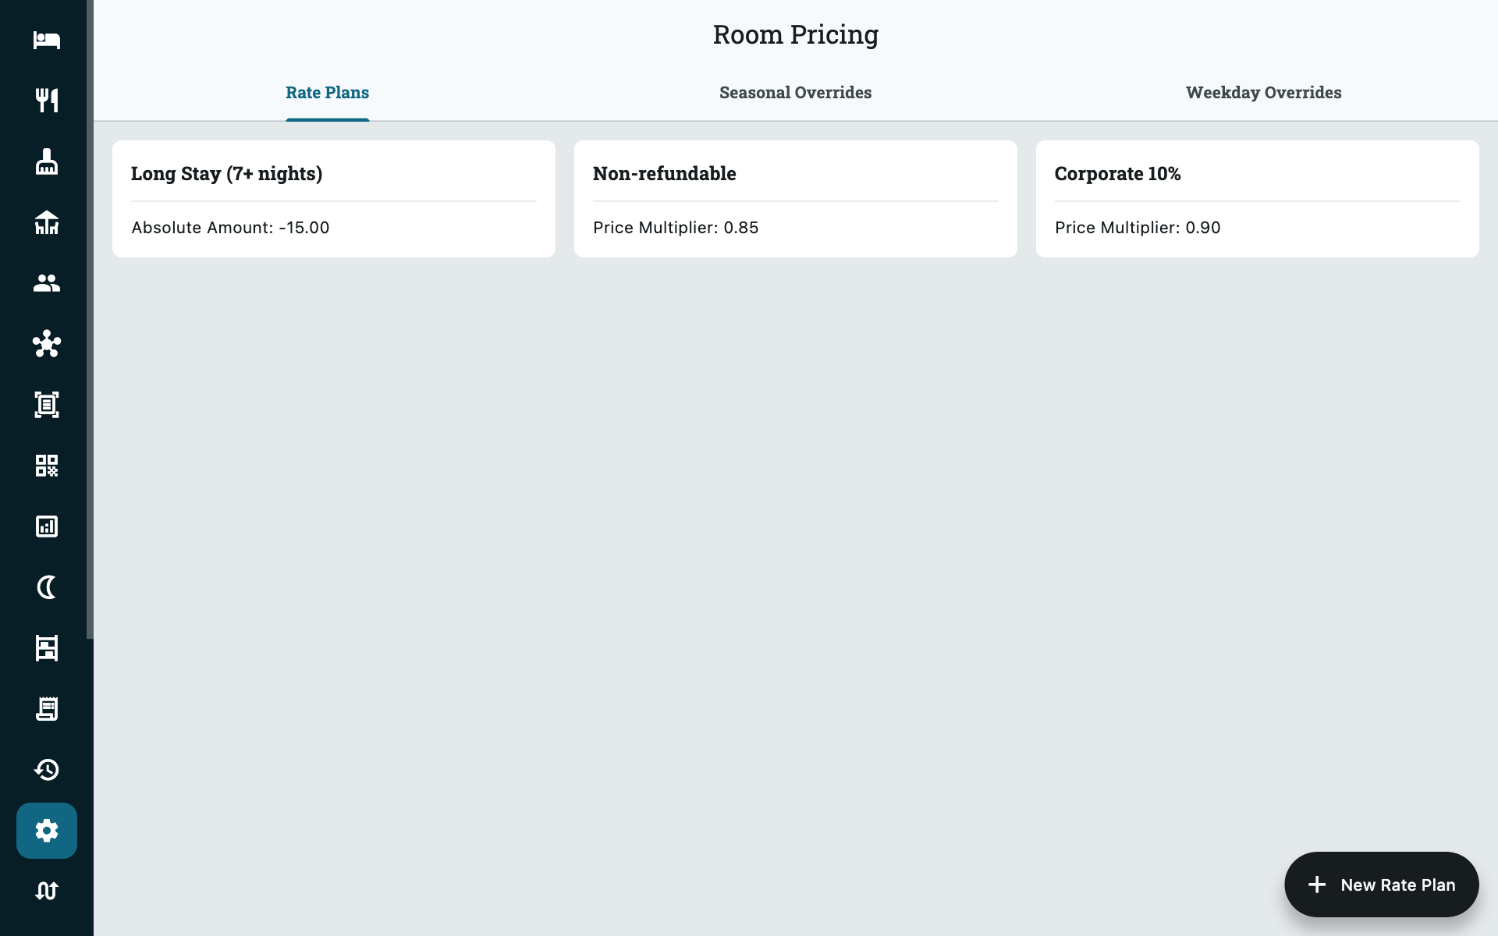Click the settings gear icon in sidebar
Viewport: 1498px width, 936px height.
point(47,831)
